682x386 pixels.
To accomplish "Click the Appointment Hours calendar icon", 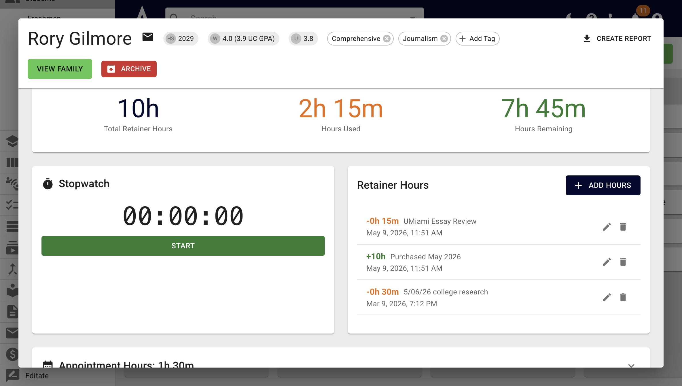I will tap(48, 364).
